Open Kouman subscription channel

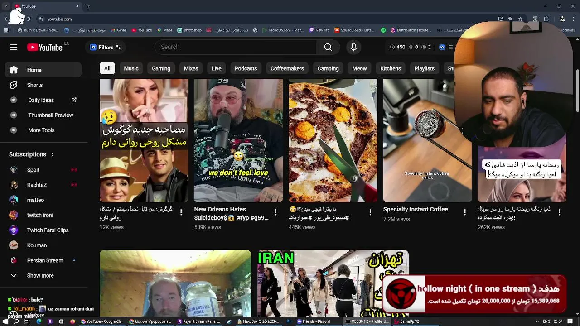(43, 245)
